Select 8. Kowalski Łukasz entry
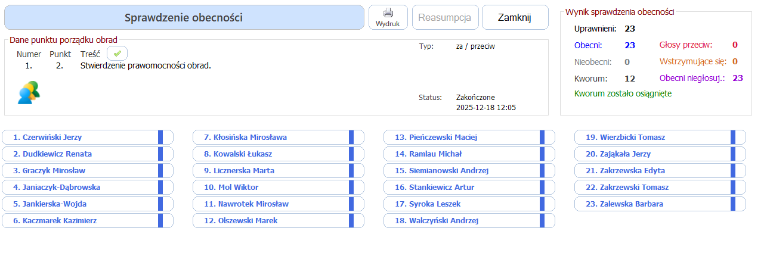 [x=271, y=154]
